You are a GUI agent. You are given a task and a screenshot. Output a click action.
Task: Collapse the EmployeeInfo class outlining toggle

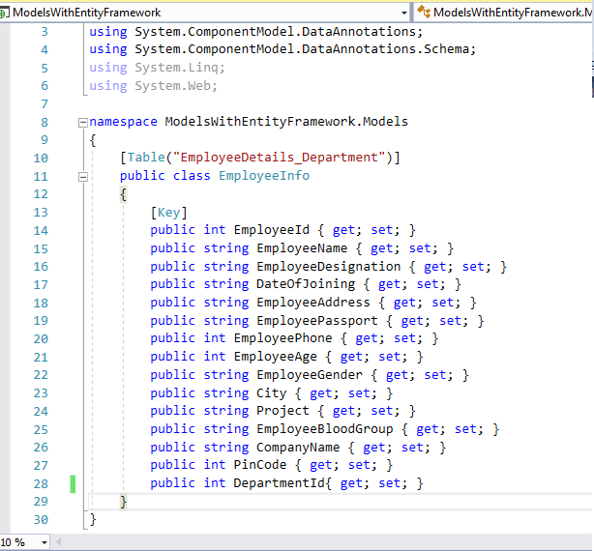(x=82, y=177)
